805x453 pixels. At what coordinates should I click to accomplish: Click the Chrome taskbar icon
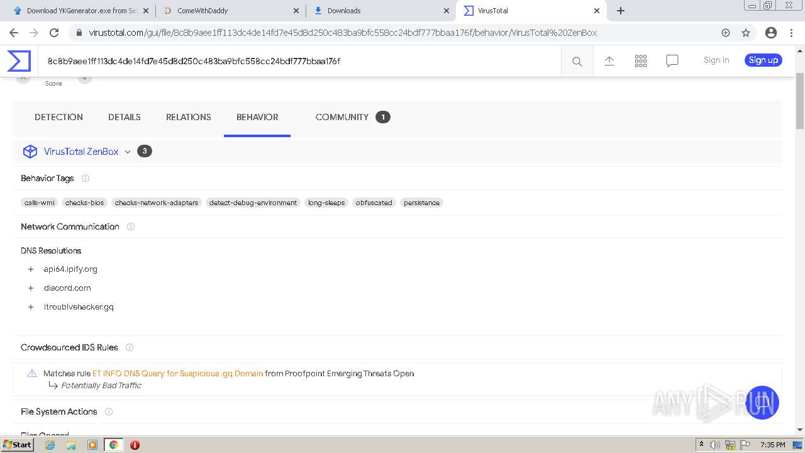[114, 445]
